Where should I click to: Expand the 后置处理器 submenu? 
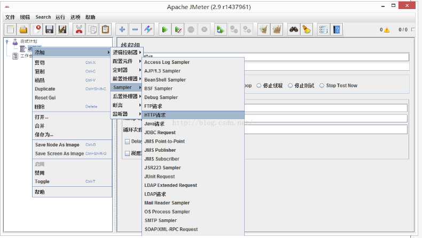point(127,96)
